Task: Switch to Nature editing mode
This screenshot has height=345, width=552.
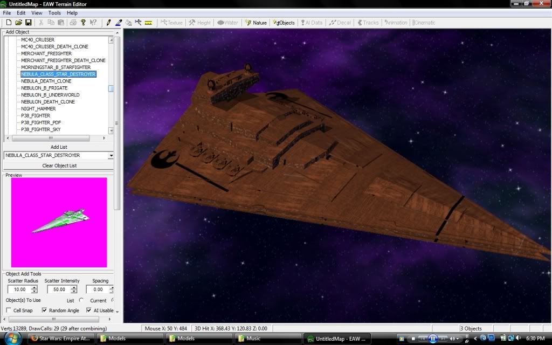Action: point(256,23)
